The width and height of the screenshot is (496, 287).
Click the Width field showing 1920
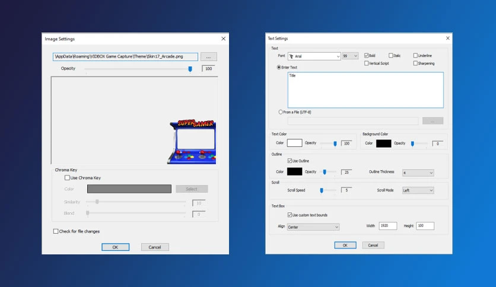[388, 226]
